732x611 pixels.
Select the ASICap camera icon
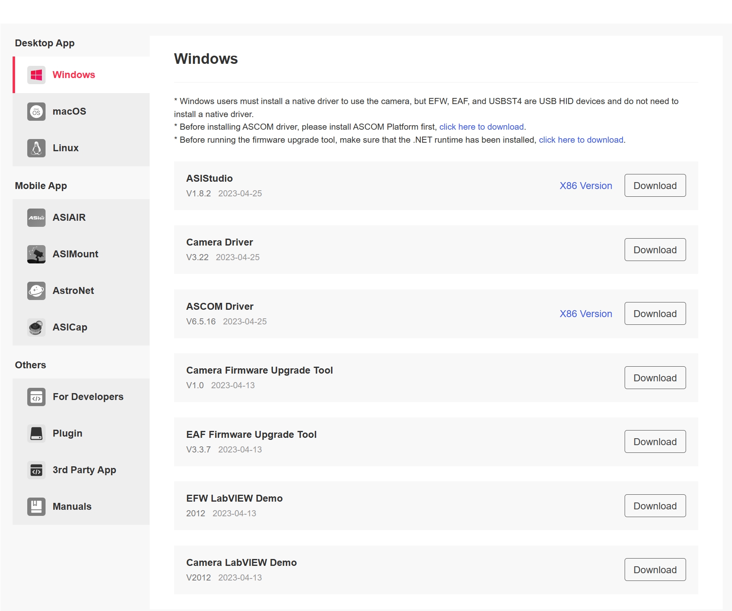(36, 327)
